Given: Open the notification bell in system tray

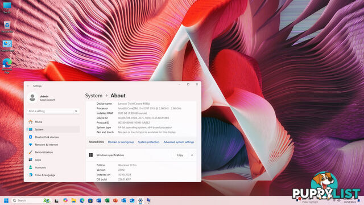Looking at the screenshot, I should point(359,200).
